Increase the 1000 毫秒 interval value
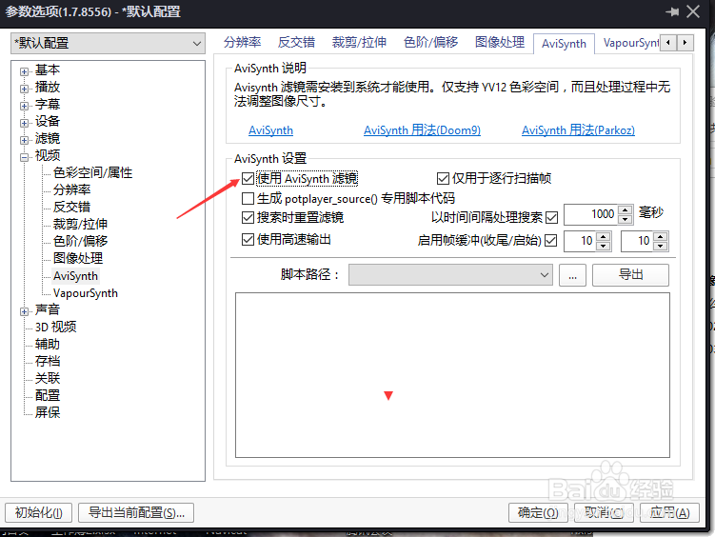This screenshot has height=537, width=715. tap(626, 209)
